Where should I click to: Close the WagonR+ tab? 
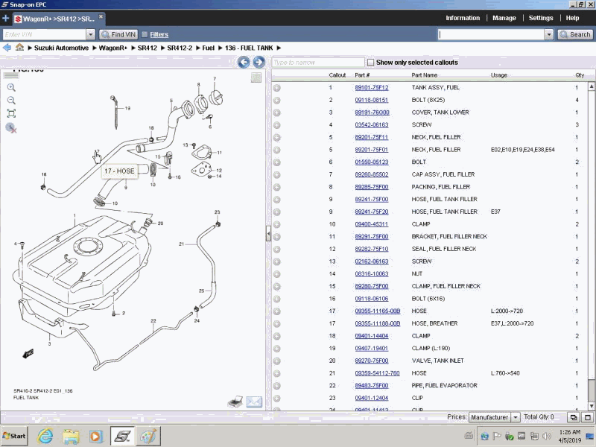tap(101, 16)
